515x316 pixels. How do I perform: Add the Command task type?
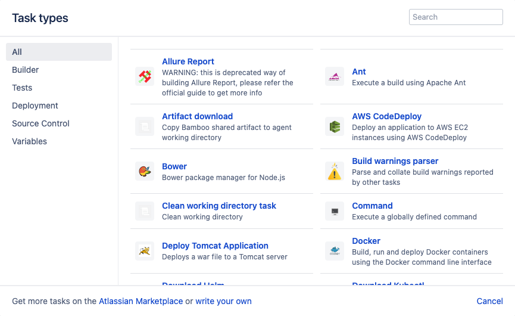coord(372,206)
